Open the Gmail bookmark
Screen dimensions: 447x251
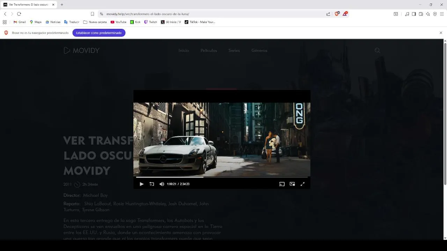(x=20, y=22)
